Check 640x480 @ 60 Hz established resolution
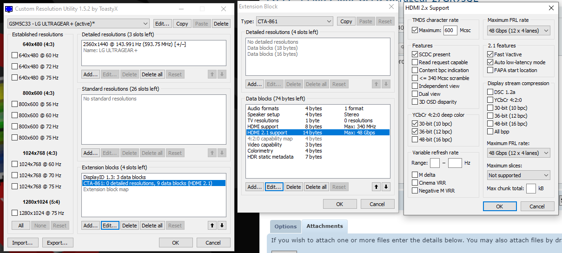562x253 pixels. click(x=15, y=55)
